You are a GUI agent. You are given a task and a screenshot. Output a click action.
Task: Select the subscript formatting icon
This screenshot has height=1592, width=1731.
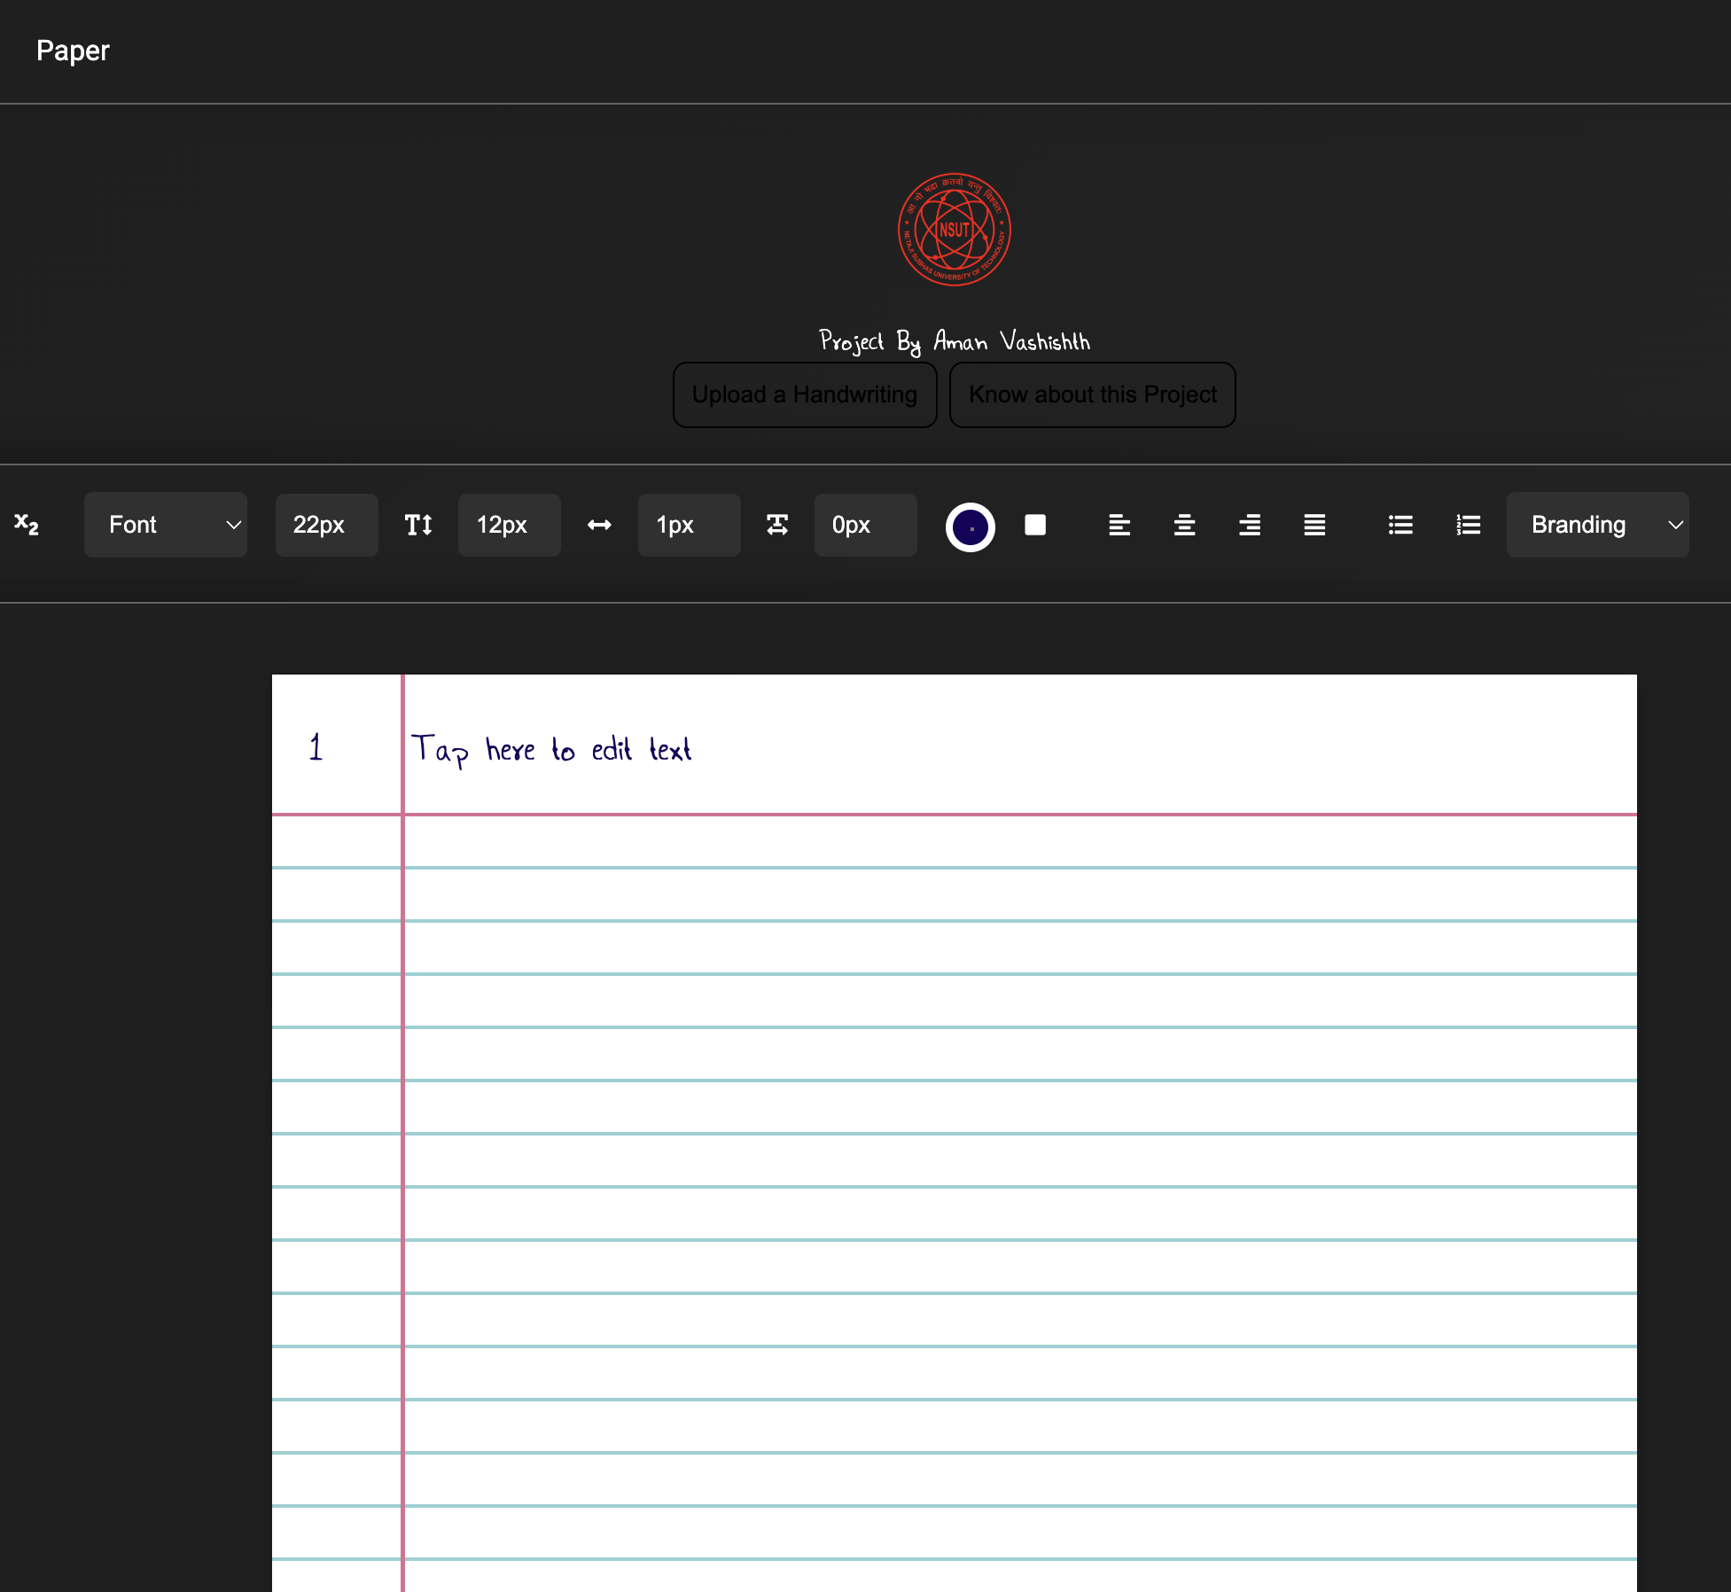click(27, 525)
